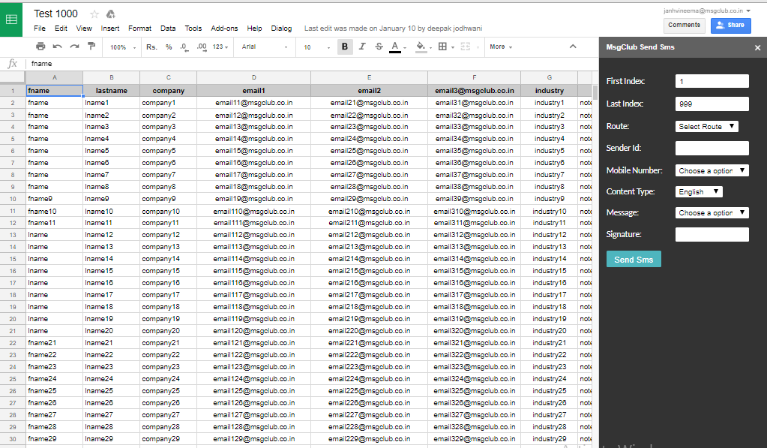This screenshot has width=767, height=448.
Task: Expand the More toolbar options
Action: pos(501,47)
